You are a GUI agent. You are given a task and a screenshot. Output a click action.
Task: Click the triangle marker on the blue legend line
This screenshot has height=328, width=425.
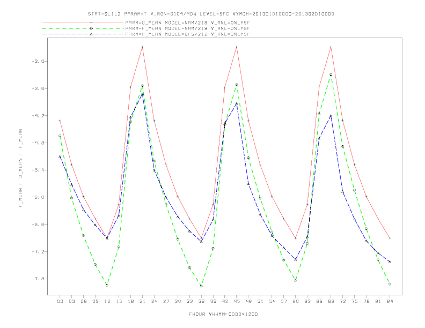(91, 34)
